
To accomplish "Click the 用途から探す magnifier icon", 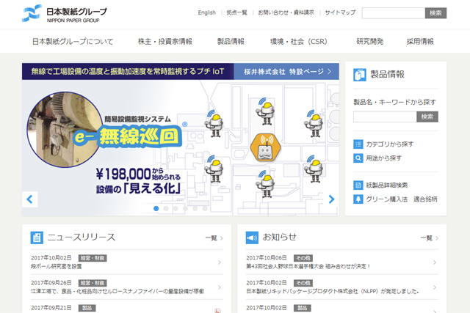I will coord(358,158).
